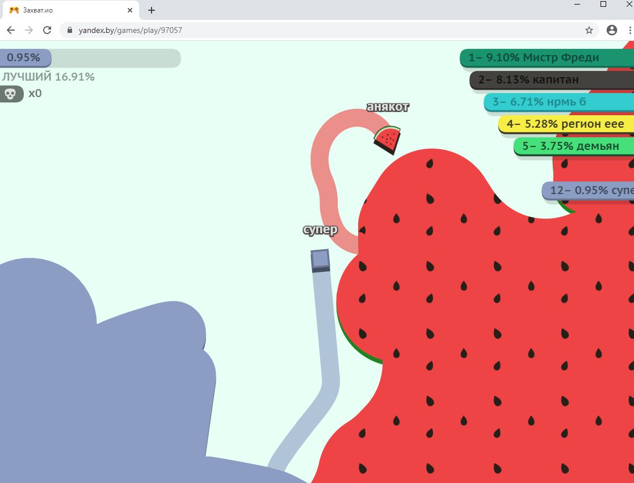
Task: Click the skull kill counter icon
Action: pos(11,94)
